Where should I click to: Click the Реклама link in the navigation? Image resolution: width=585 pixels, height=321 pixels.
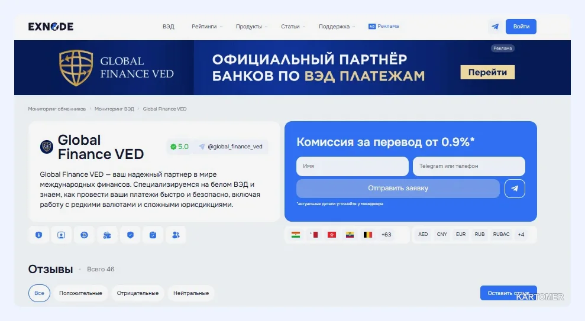tap(388, 26)
